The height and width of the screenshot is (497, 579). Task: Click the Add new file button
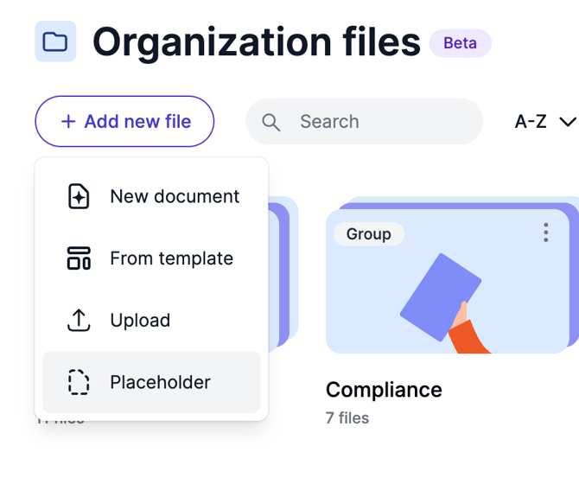point(124,122)
